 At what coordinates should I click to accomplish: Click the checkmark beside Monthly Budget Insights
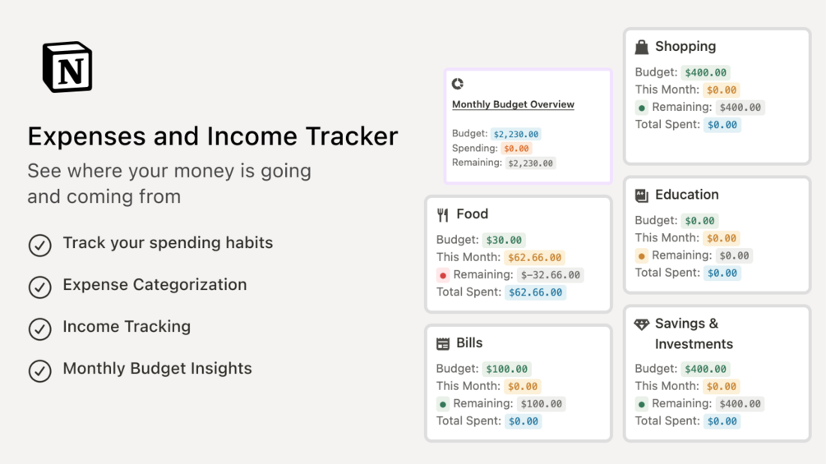coord(39,370)
